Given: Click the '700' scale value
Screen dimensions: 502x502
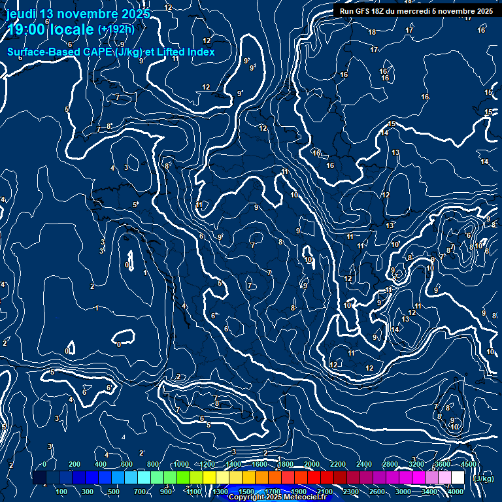Looking at the screenshot, I should 140,492.
